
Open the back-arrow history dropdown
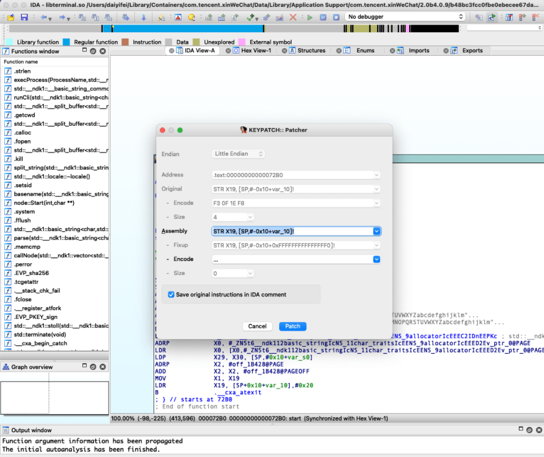point(50,19)
